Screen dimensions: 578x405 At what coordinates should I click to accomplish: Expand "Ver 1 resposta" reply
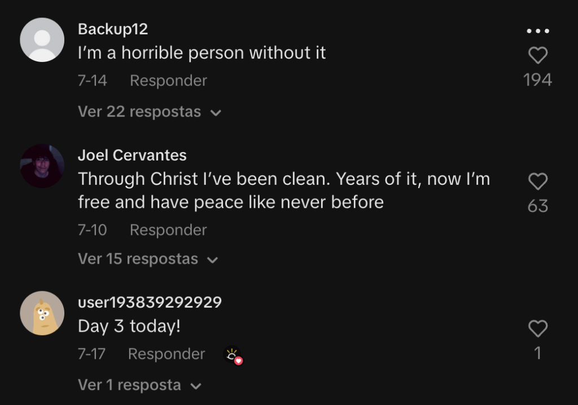coord(139,385)
